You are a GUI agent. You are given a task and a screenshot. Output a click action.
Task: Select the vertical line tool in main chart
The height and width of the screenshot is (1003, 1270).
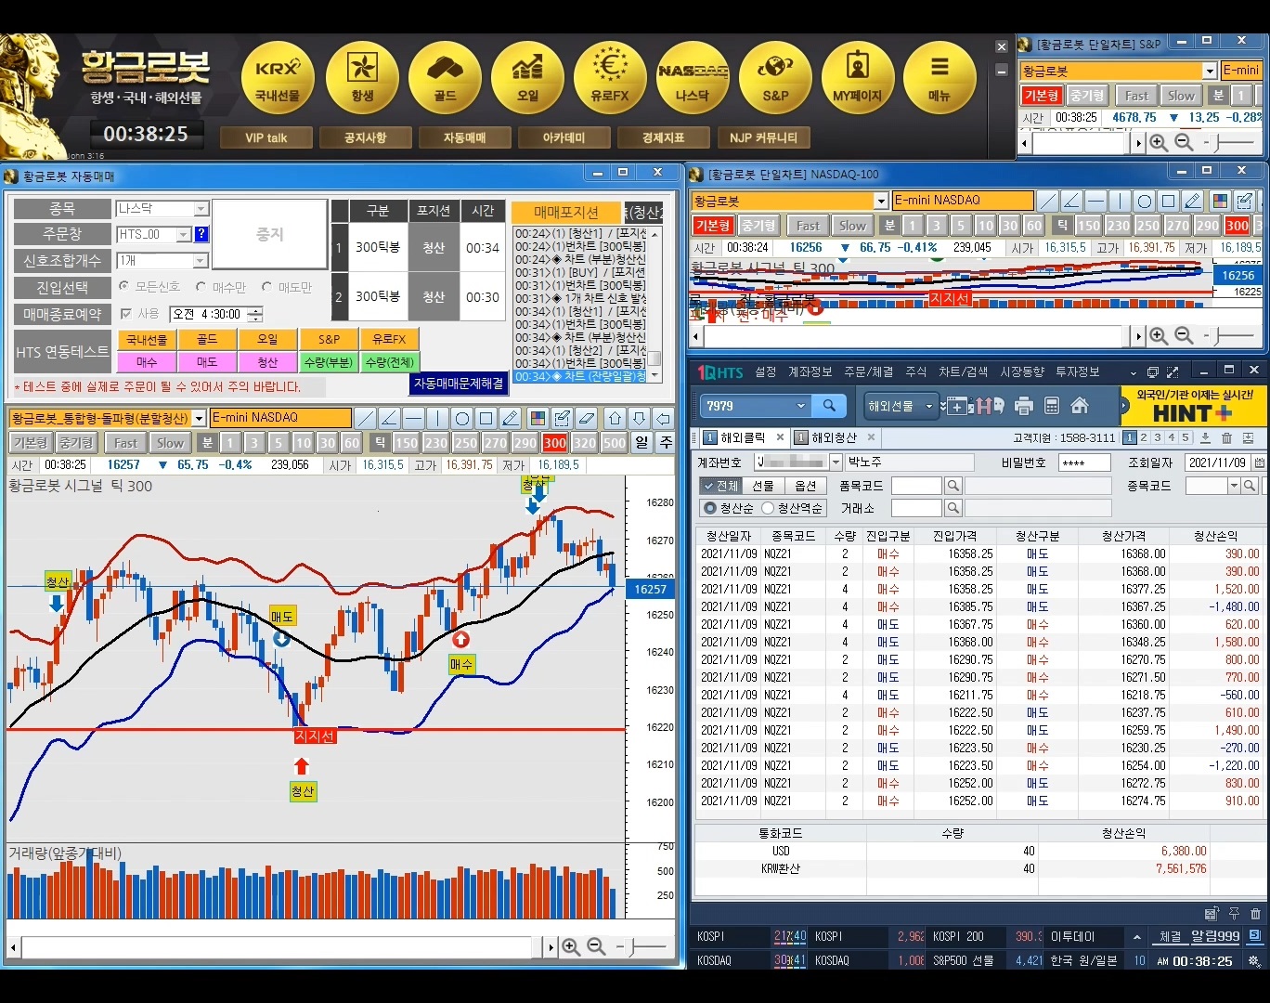[x=438, y=418]
